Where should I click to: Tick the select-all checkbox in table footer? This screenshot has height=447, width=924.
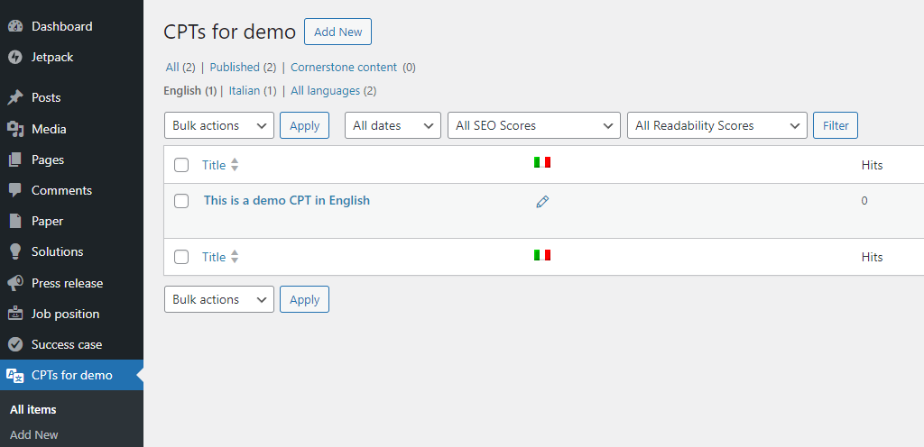[x=181, y=257]
